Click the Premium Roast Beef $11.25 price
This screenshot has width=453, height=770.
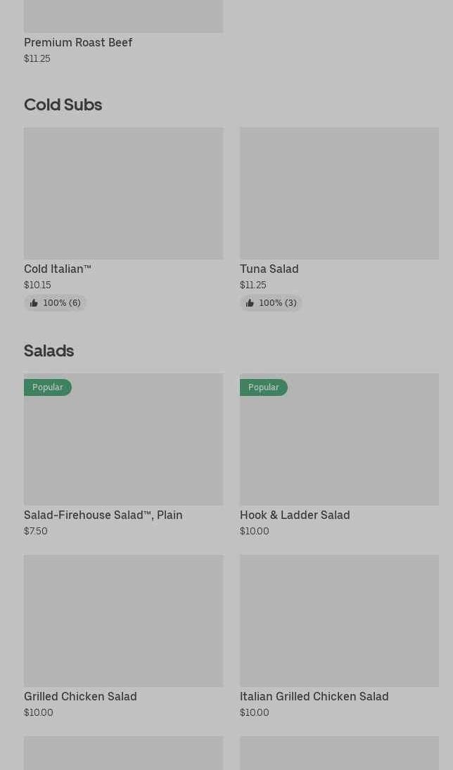37,58
